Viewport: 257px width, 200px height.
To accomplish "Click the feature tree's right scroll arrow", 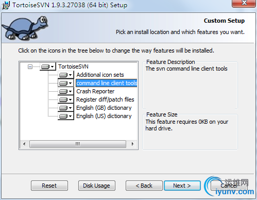I will pyautogui.click(x=132, y=144).
